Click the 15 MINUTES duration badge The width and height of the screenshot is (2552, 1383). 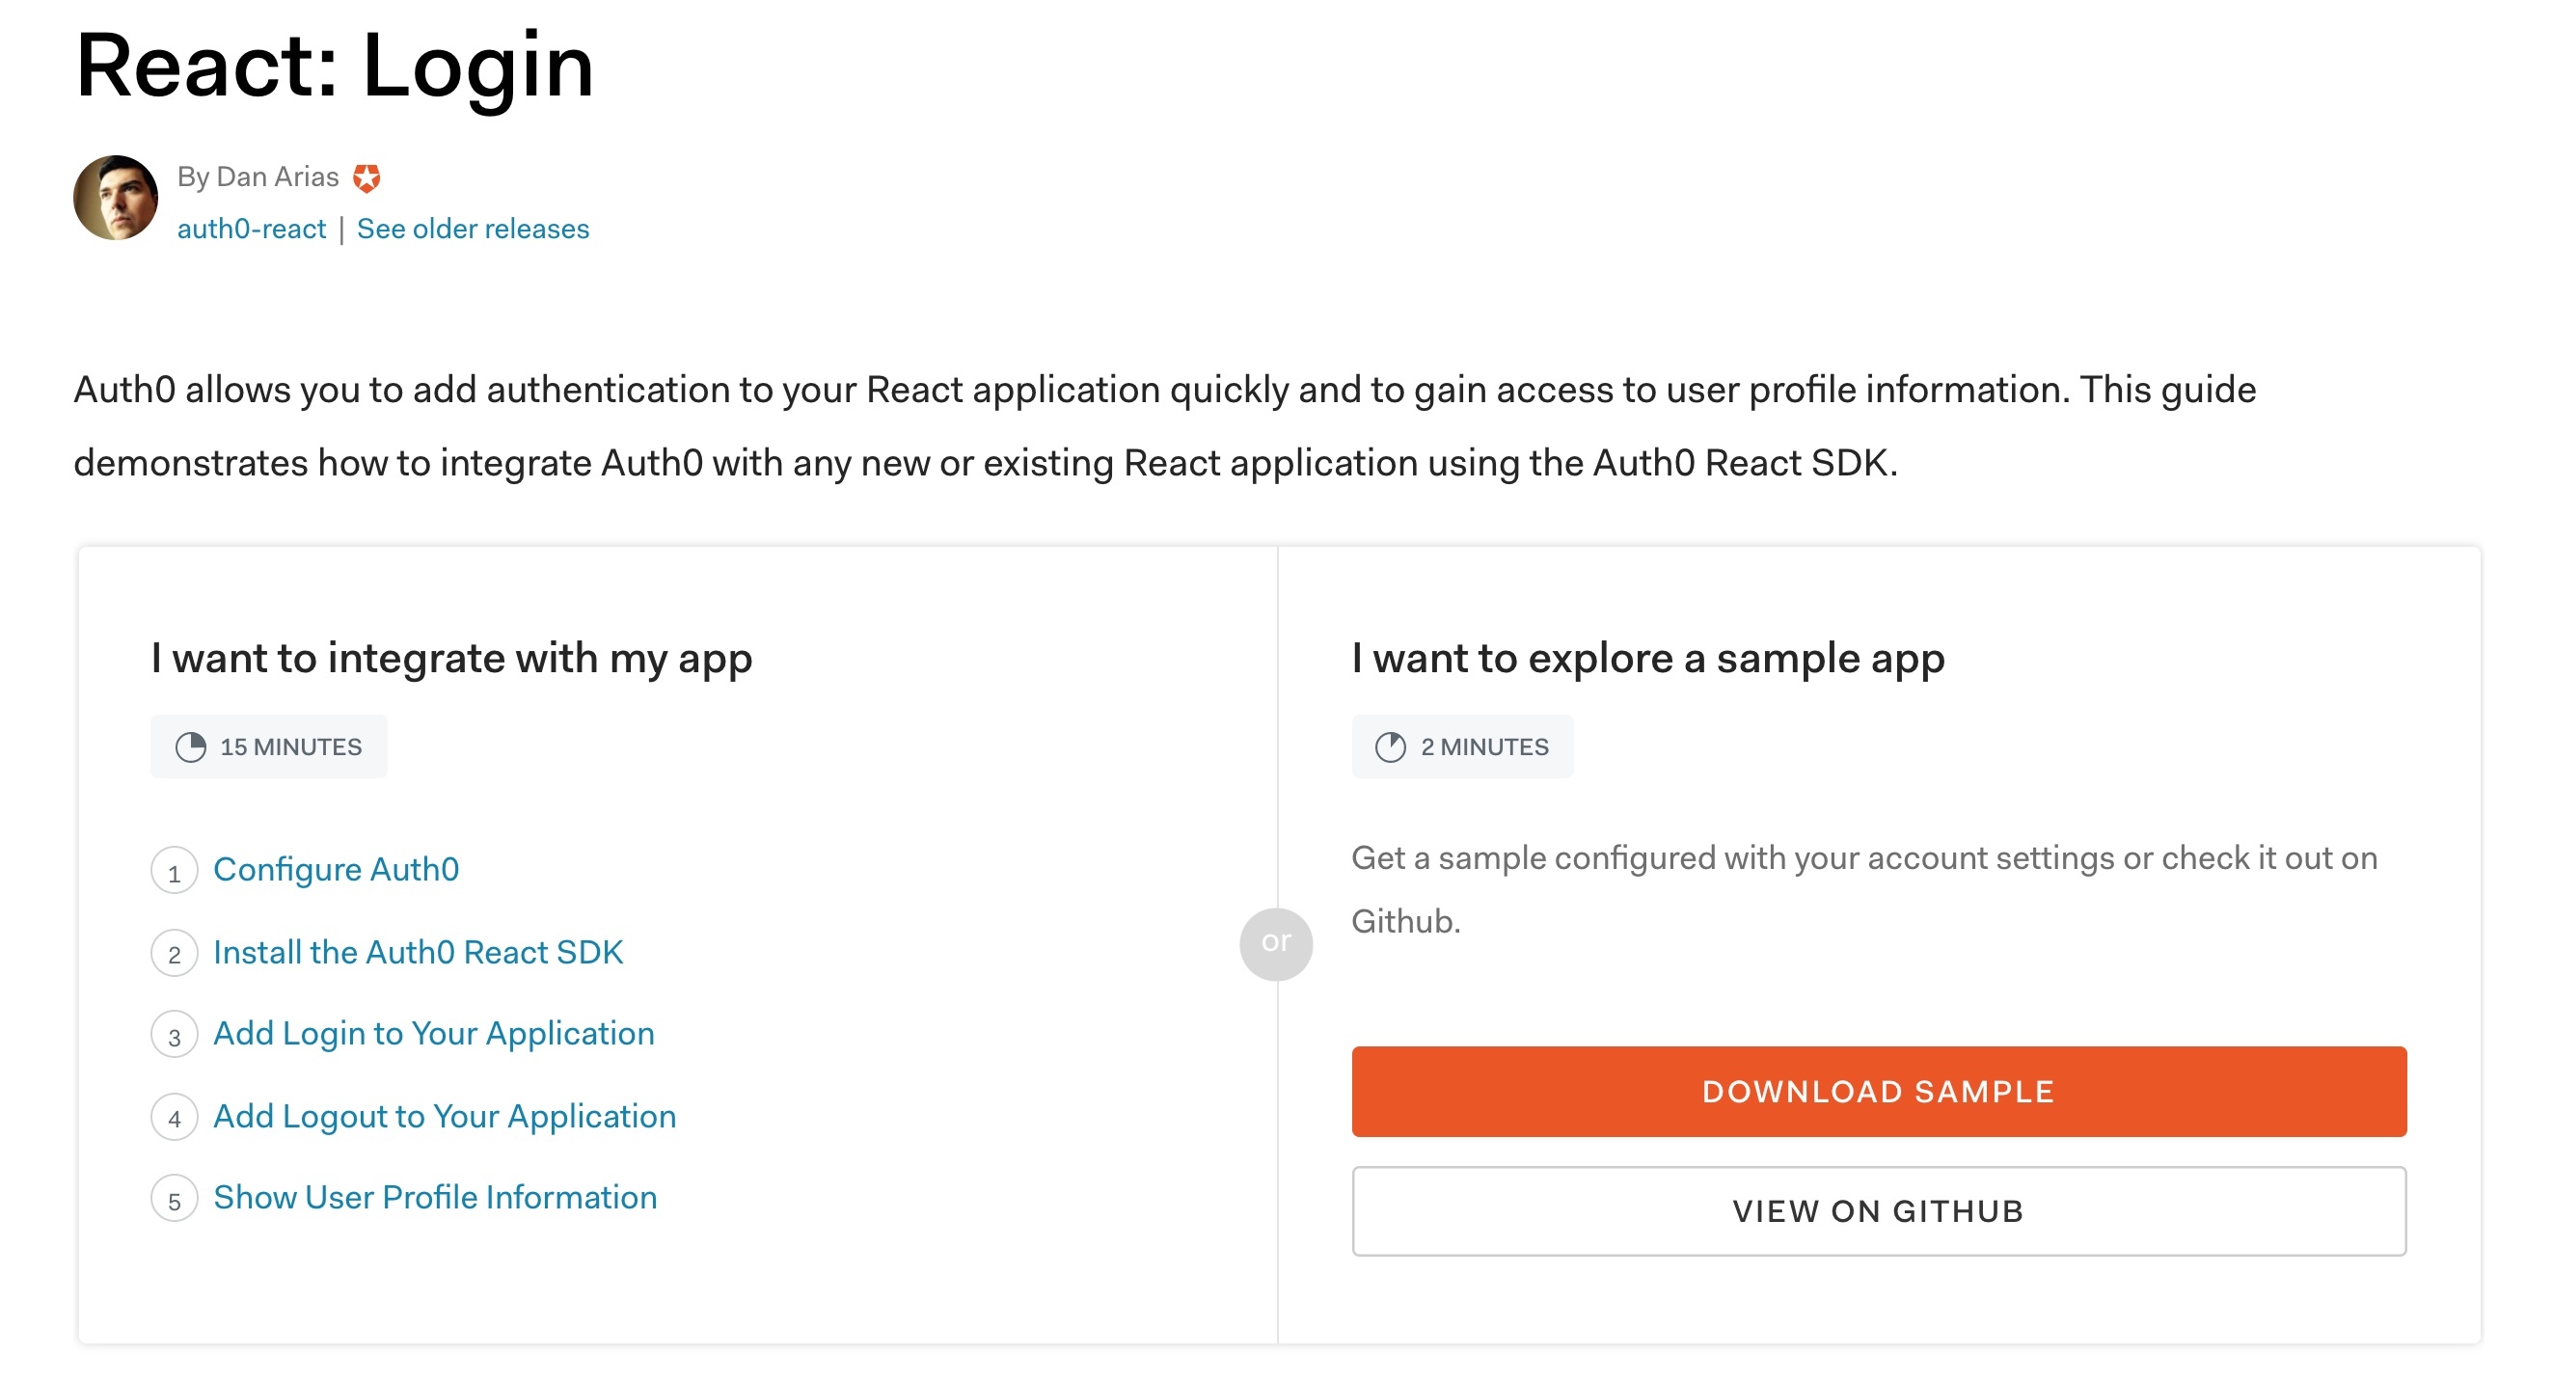[268, 746]
